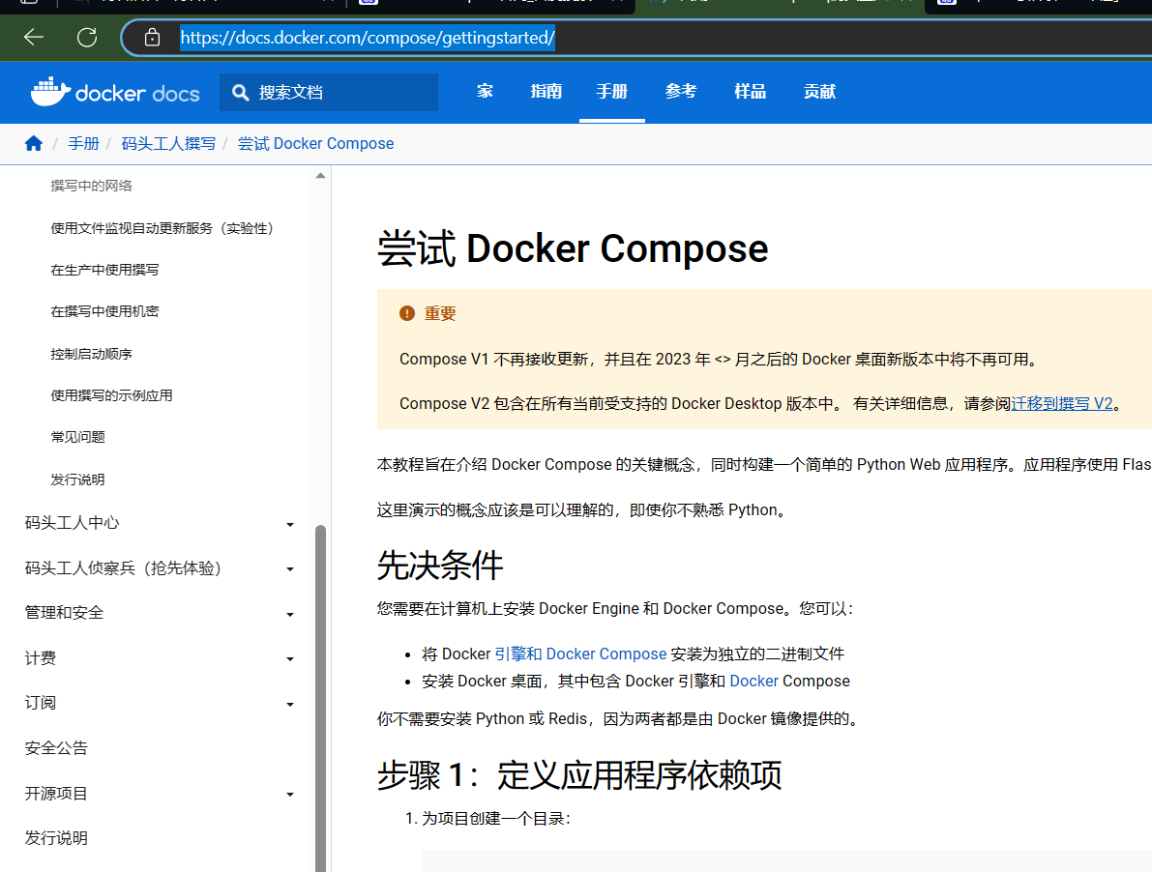The width and height of the screenshot is (1152, 872).
Task: Open the Docker link before Compose
Action: tap(753, 682)
